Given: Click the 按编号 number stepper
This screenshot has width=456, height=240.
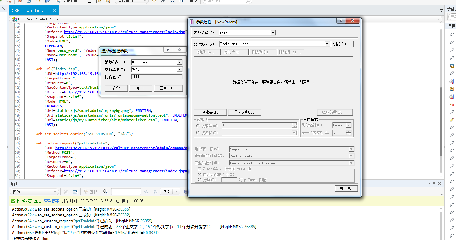Looking at the screenshot, I should (294, 126).
